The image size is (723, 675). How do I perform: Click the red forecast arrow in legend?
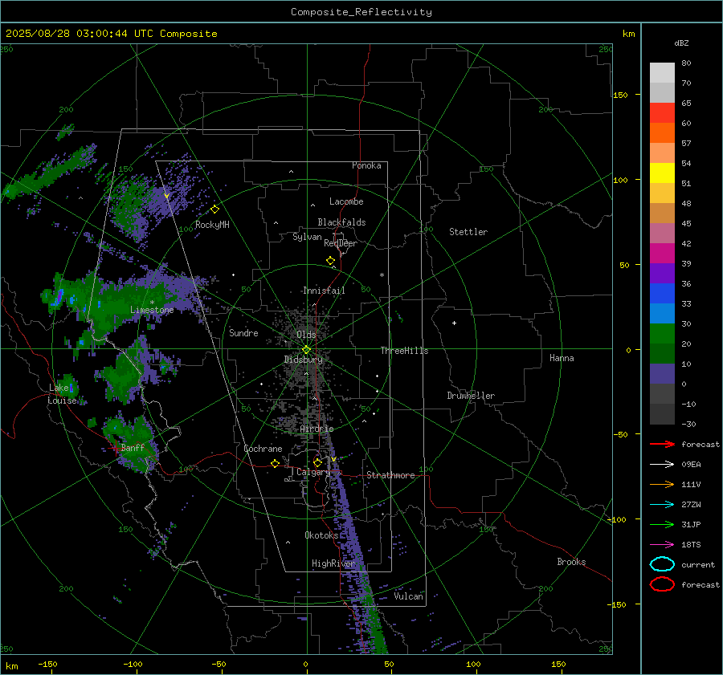[x=662, y=444]
